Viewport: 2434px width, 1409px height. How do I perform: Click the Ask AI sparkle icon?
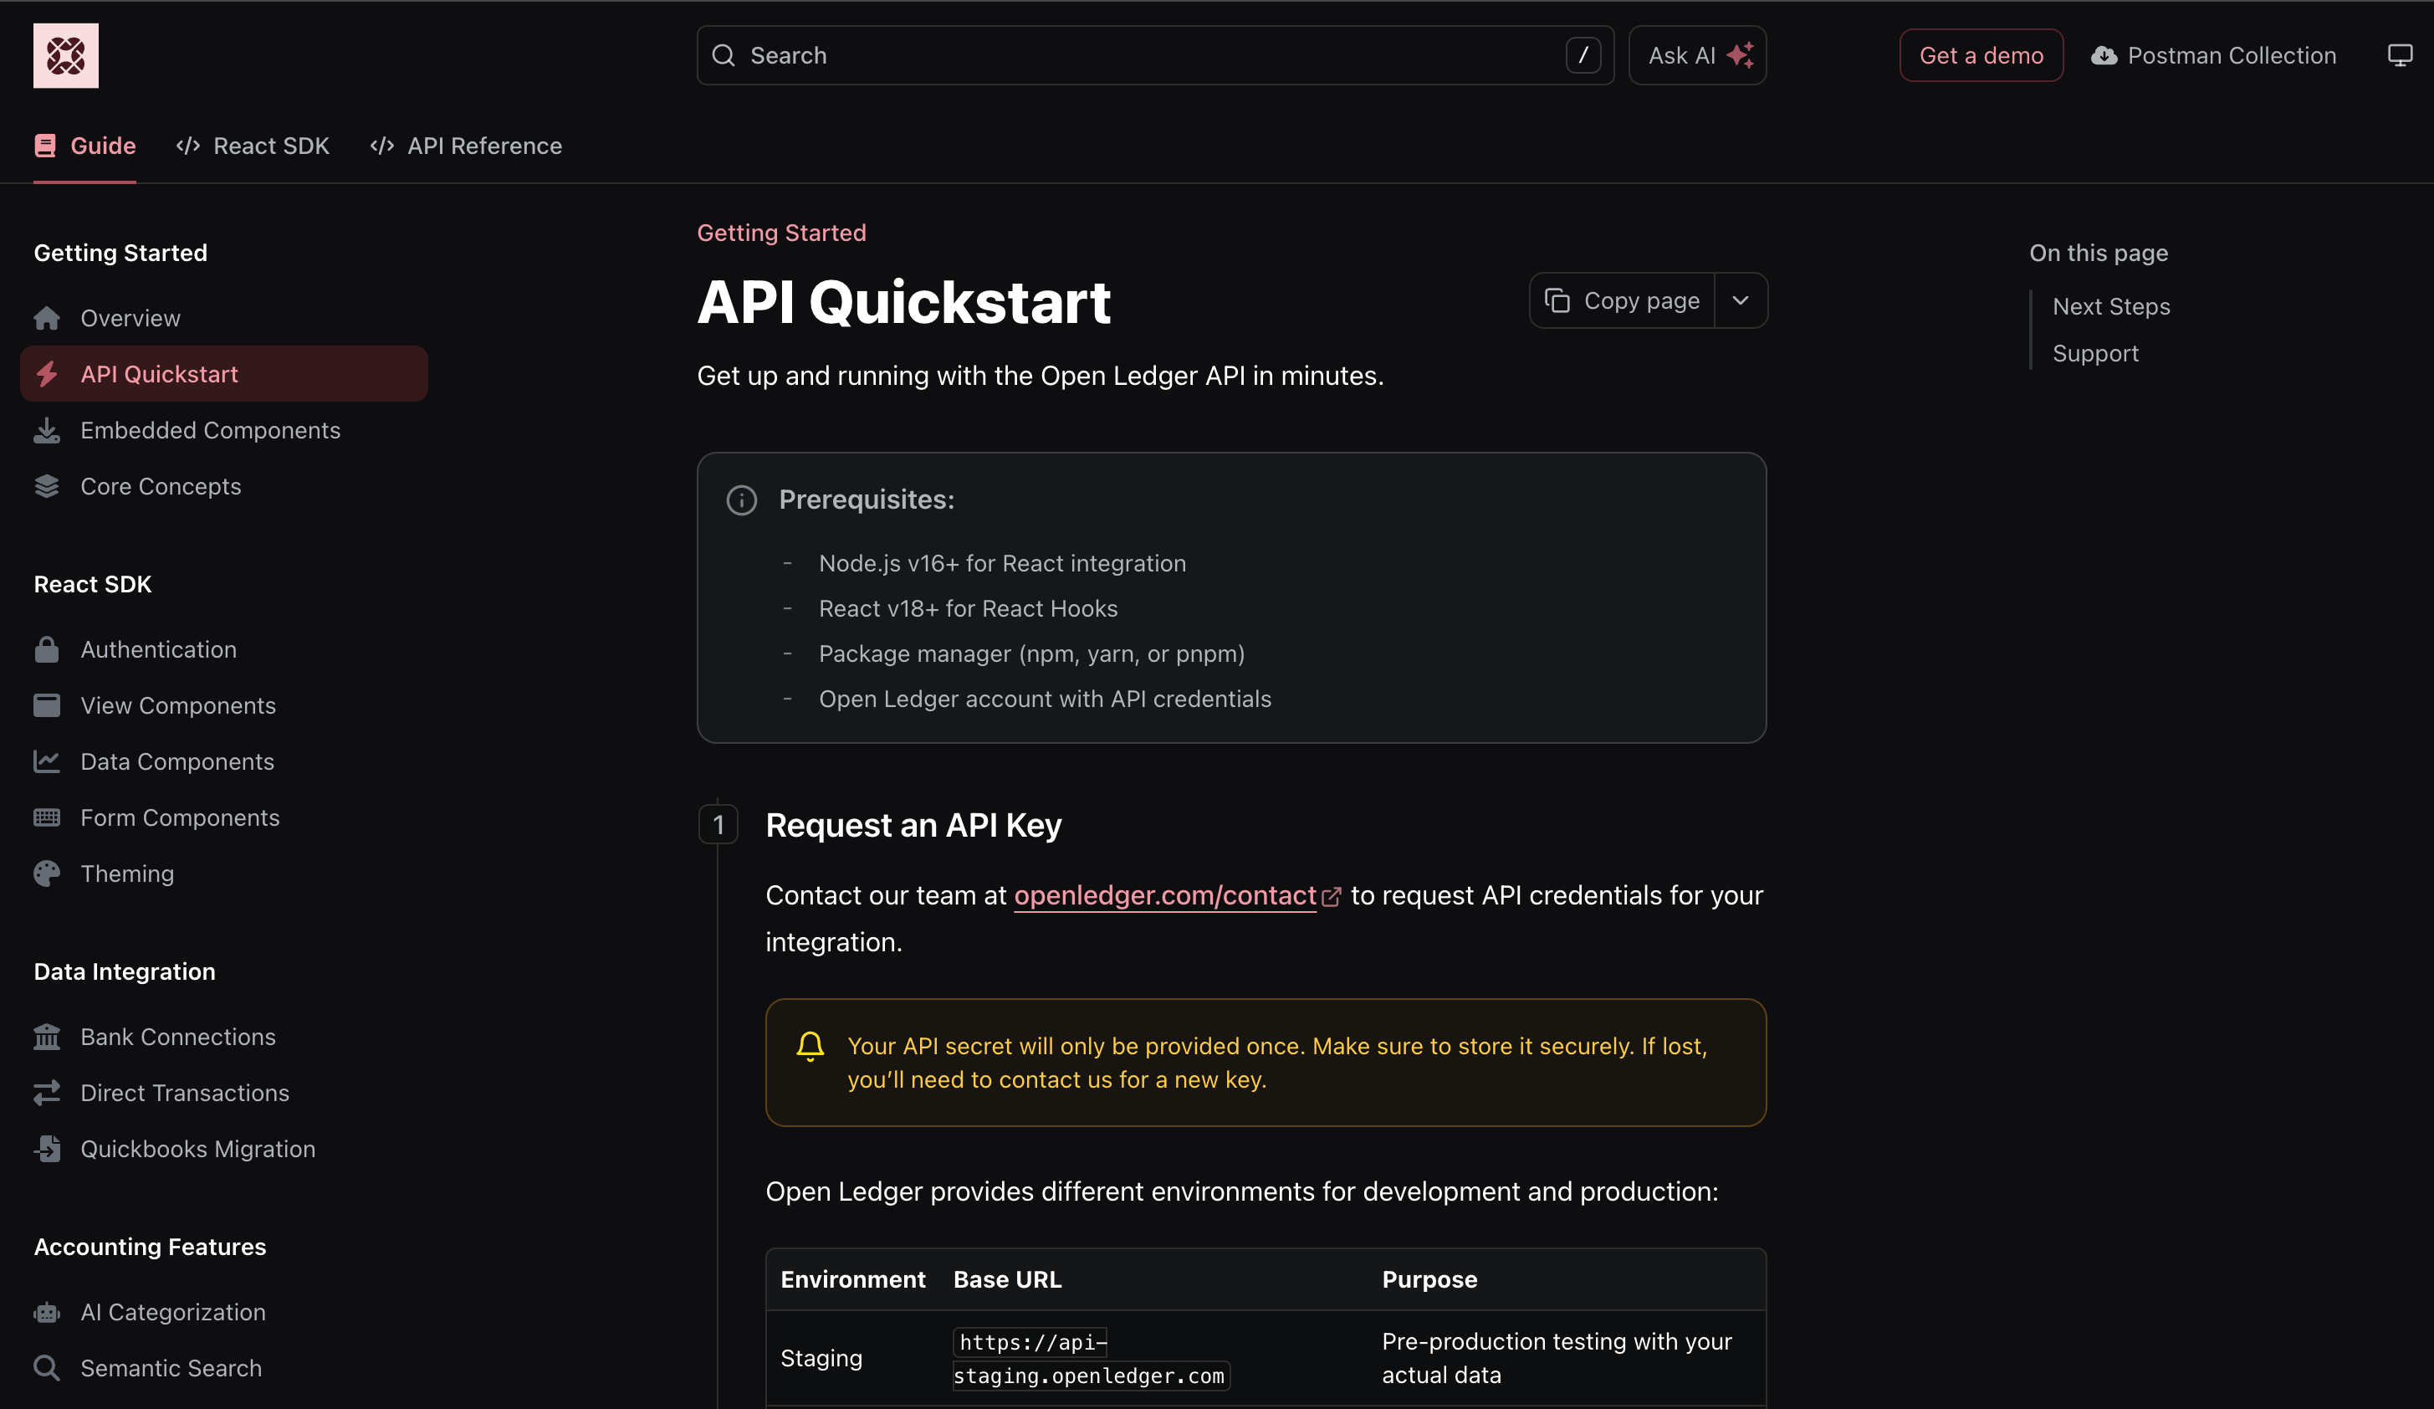(1741, 55)
